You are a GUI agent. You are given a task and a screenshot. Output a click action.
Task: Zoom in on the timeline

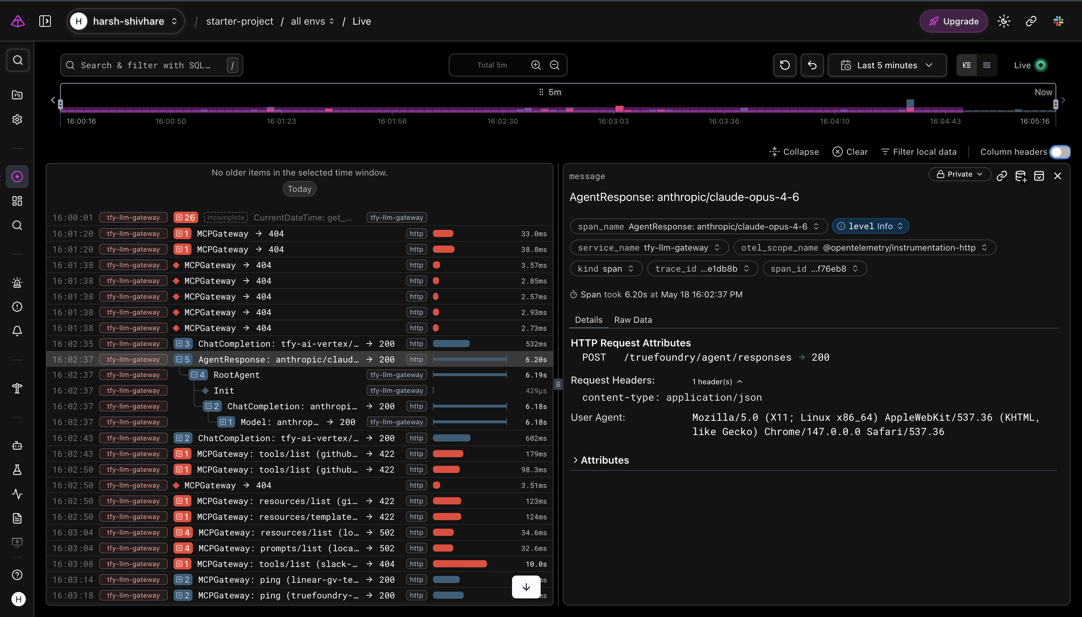click(536, 65)
